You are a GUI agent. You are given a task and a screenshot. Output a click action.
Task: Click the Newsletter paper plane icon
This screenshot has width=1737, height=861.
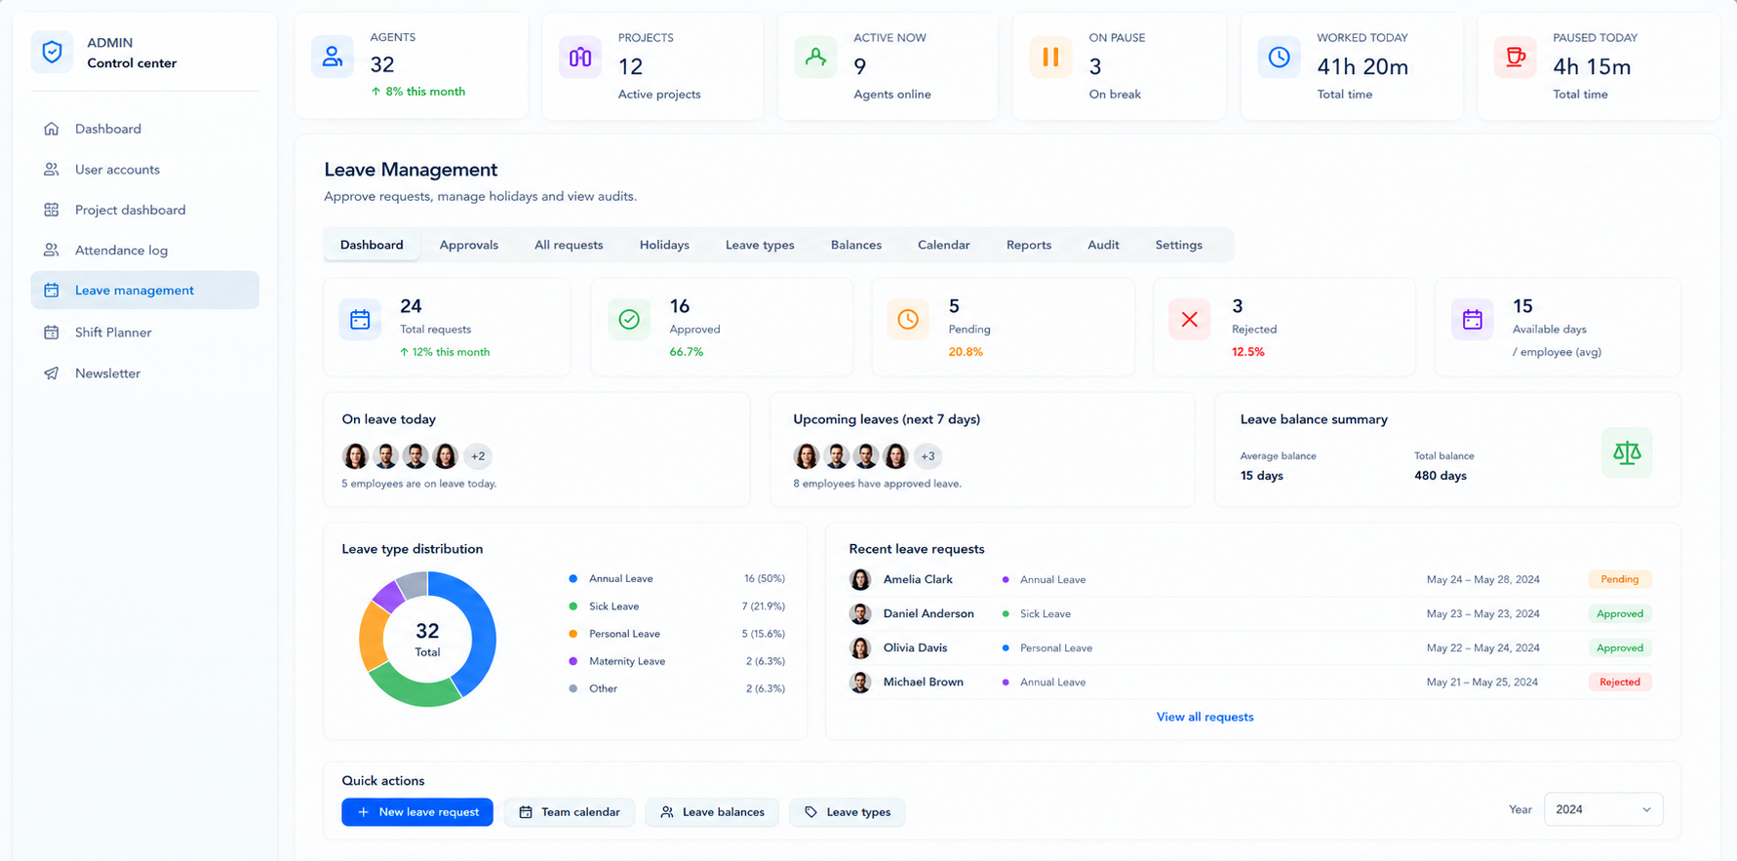[x=52, y=373]
